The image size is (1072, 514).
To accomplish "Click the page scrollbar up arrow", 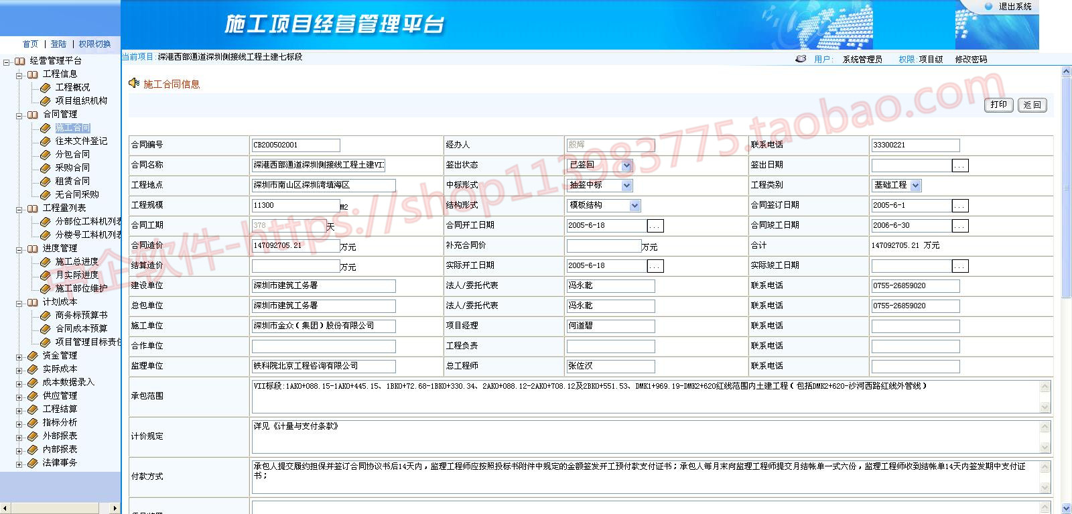I will (1066, 71).
